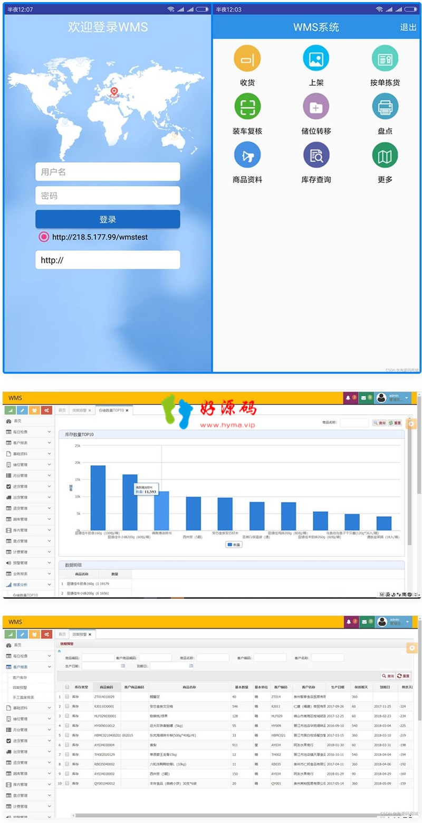Viewport: 422px width, 823px height.
Task: Close the 仓储数量TOP10 tab with its x
Action: (127, 410)
